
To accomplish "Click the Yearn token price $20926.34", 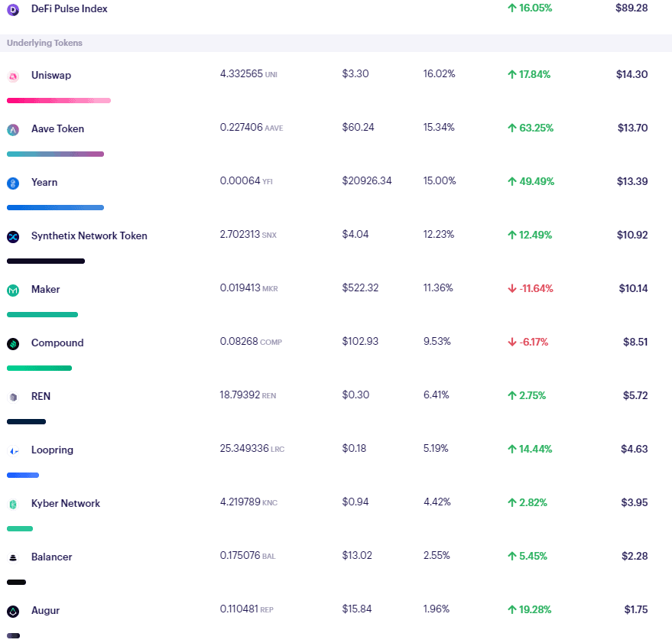I will (x=367, y=181).
